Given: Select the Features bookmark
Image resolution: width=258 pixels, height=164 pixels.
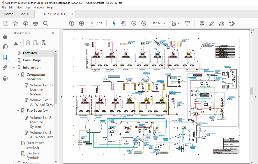Looking at the screenshot, I should pyautogui.click(x=30, y=53).
